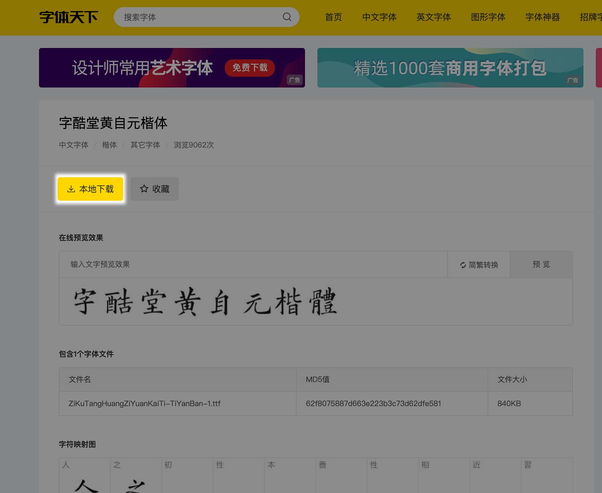The height and width of the screenshot is (493, 602).
Task: Click the search magnifier icon
Action: 287,17
